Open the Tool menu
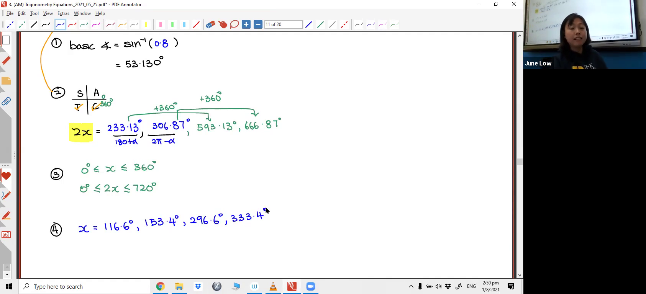Image resolution: width=646 pixels, height=294 pixels. pyautogui.click(x=34, y=13)
